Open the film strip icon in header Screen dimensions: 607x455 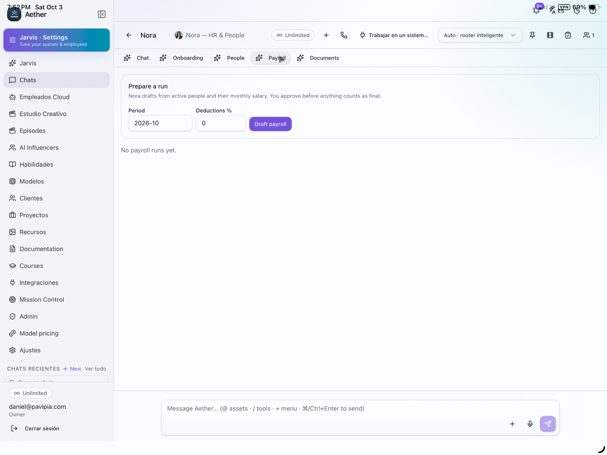pos(550,35)
